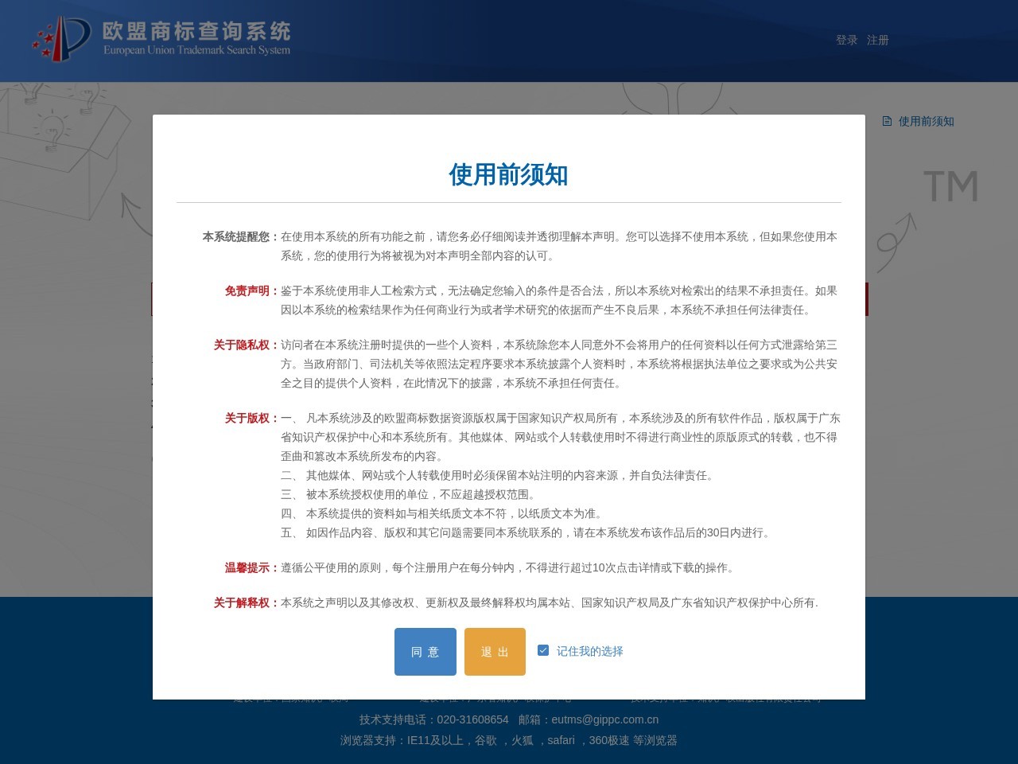Click the 退出 (Exit) button
The image size is (1018, 764).
[x=495, y=652]
